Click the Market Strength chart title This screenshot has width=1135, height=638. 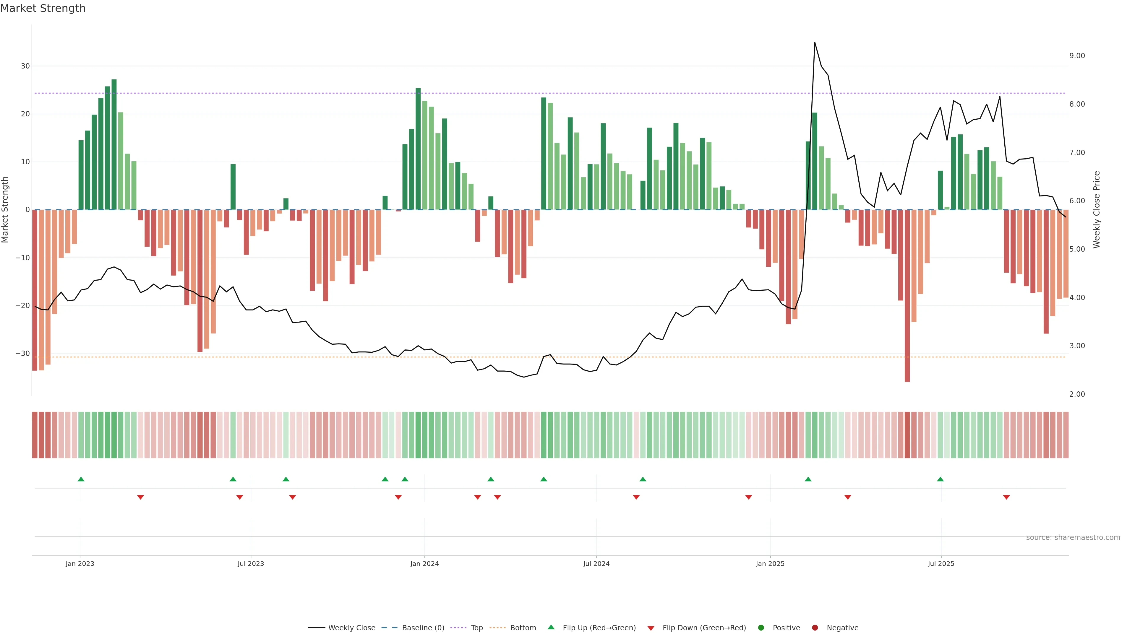[43, 8]
